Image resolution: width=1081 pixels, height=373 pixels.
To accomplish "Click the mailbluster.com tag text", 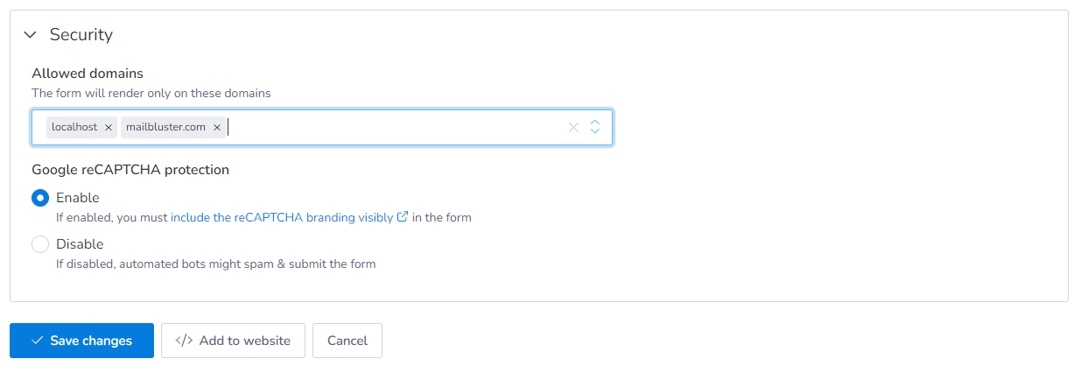I will pos(165,127).
